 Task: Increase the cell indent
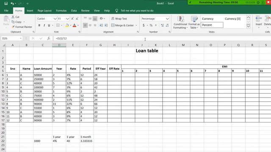[106, 25]
